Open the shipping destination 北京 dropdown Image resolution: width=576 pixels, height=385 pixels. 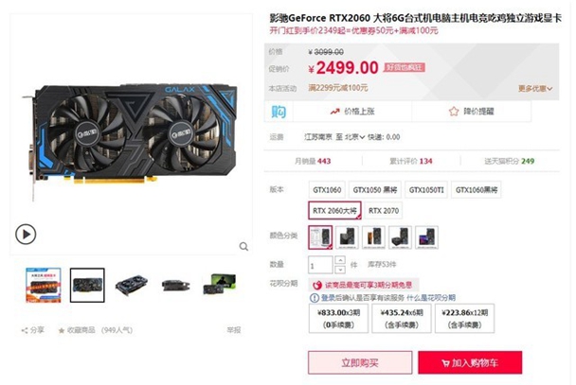tap(354, 137)
